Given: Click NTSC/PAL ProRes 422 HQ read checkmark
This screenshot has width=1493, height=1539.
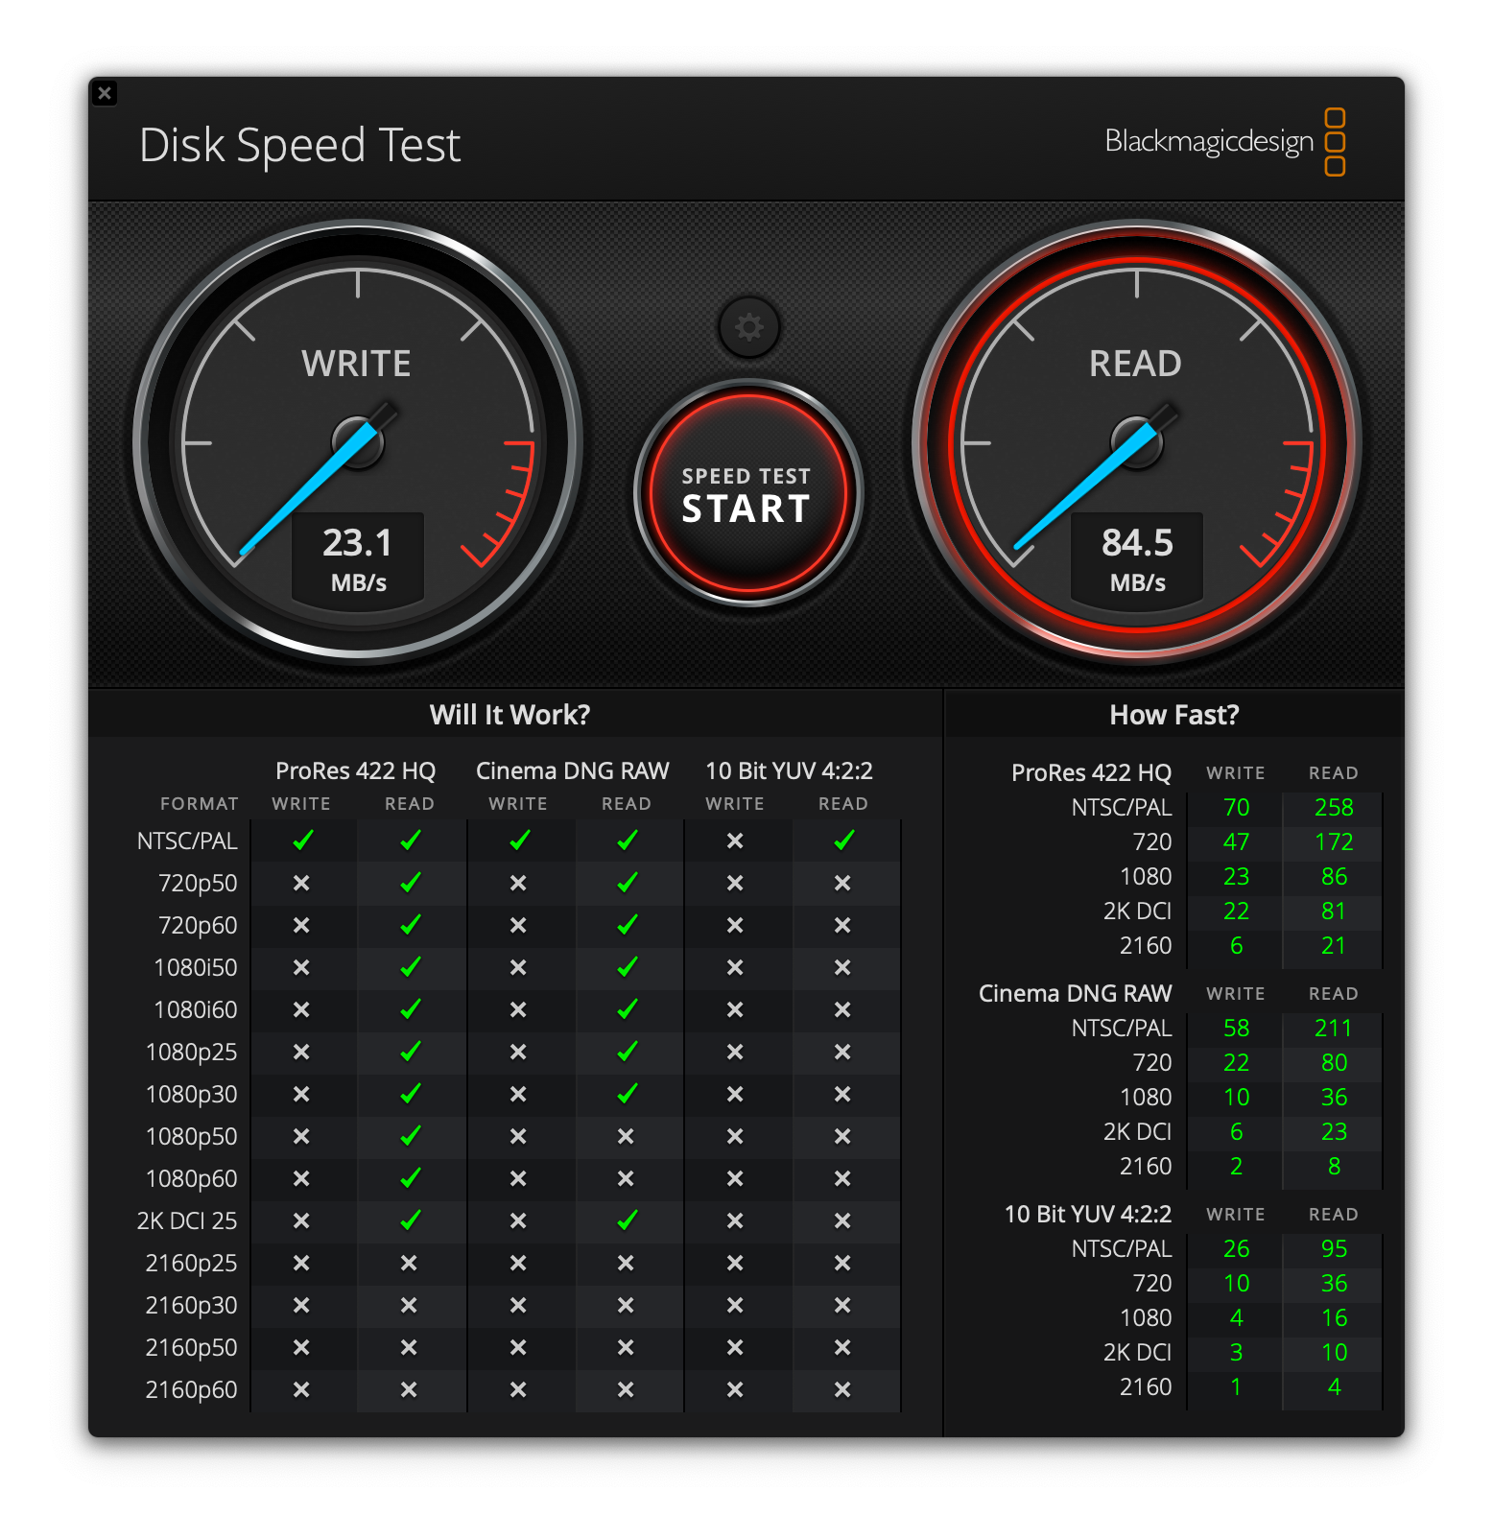Looking at the screenshot, I should pos(411,841).
